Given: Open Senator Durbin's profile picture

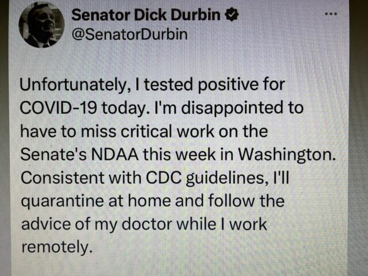Looking at the screenshot, I should (41, 25).
